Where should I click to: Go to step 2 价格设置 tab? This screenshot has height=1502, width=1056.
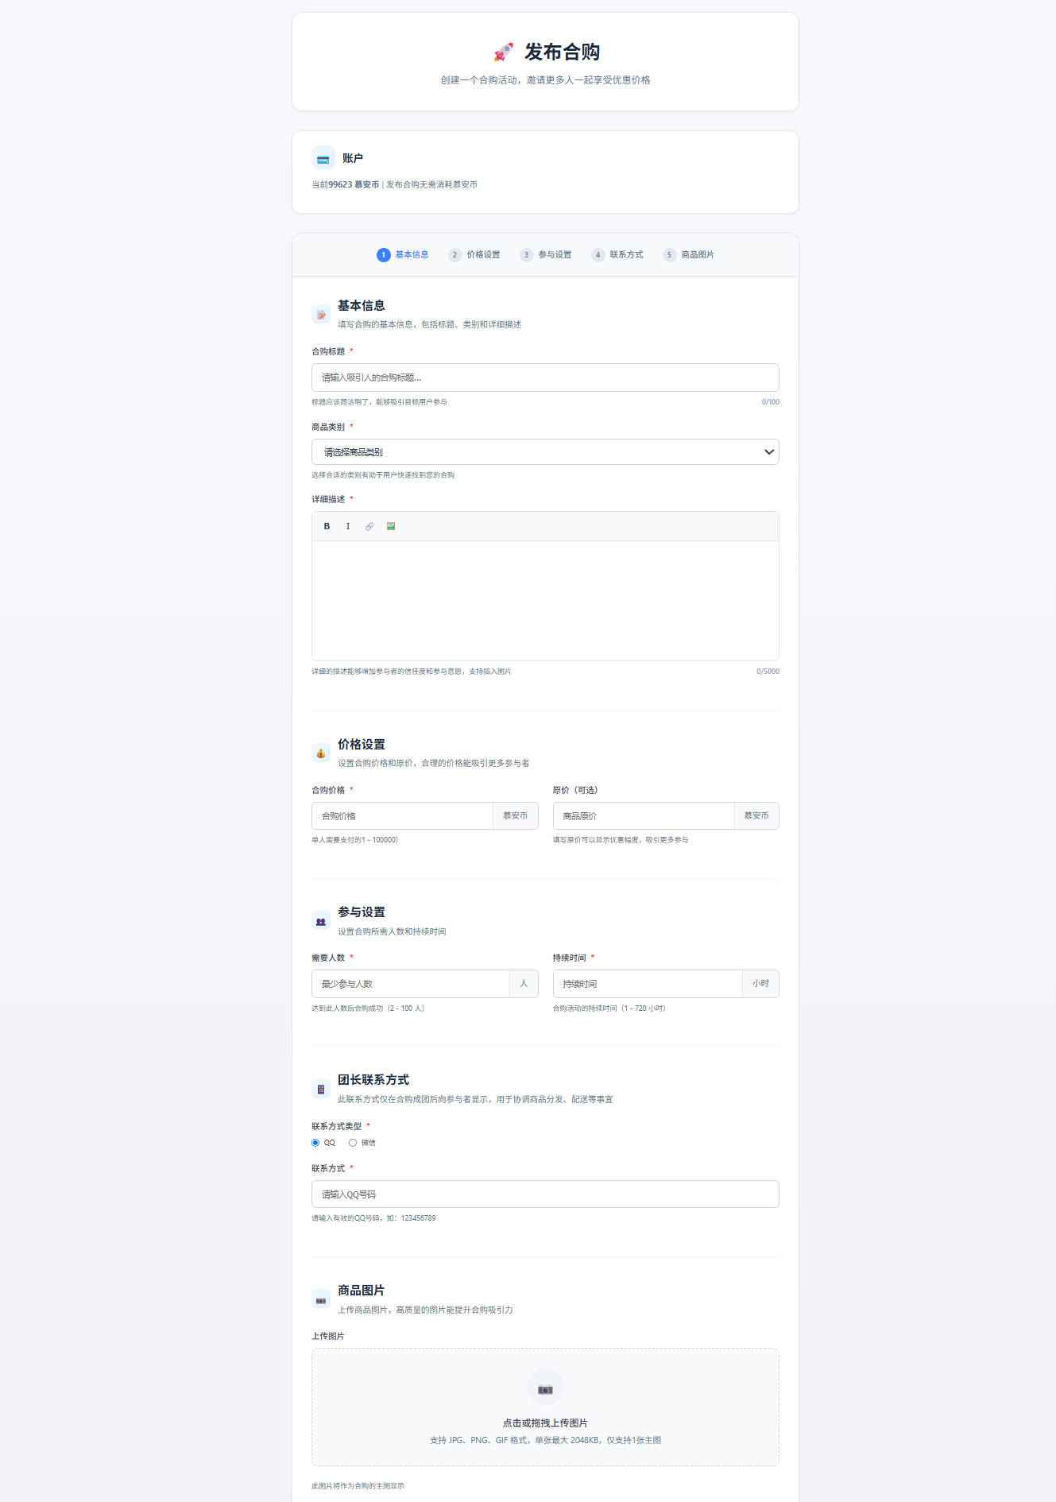474,255
